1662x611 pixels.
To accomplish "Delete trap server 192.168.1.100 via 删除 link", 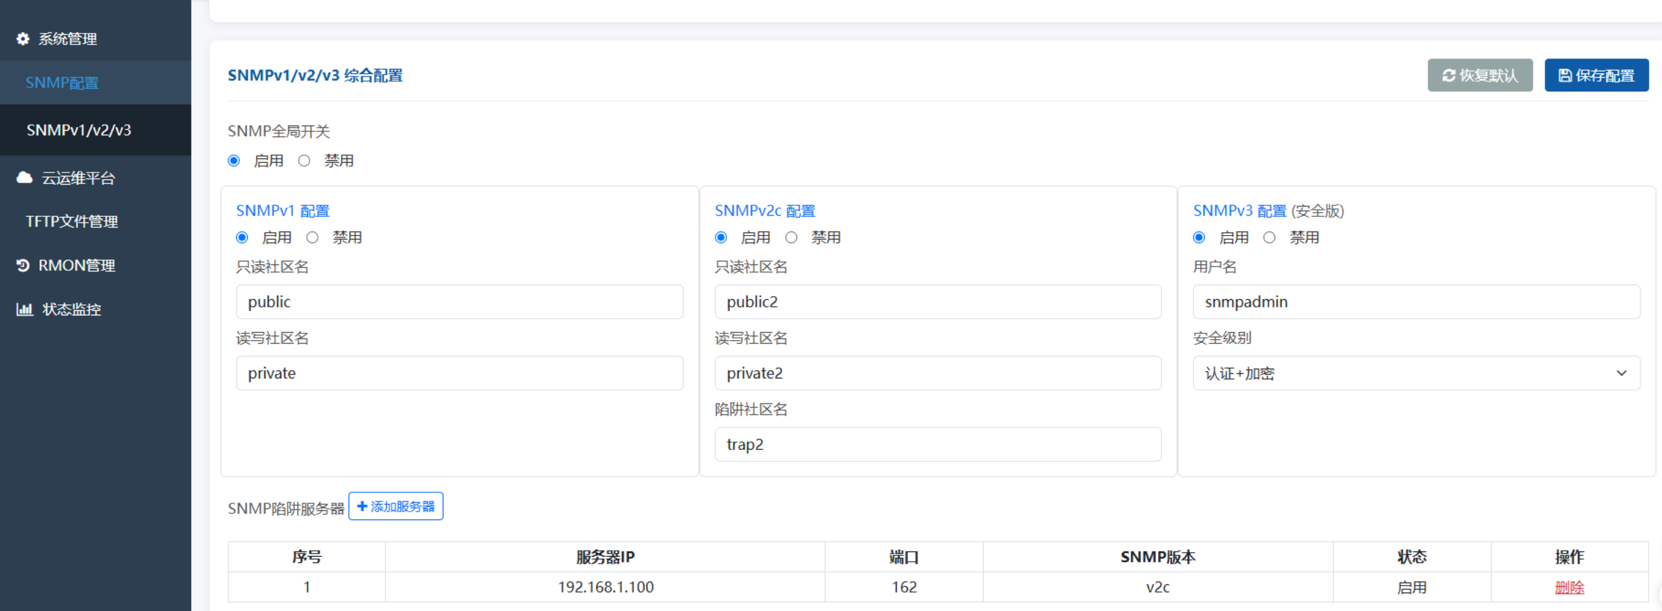I will click(x=1571, y=587).
